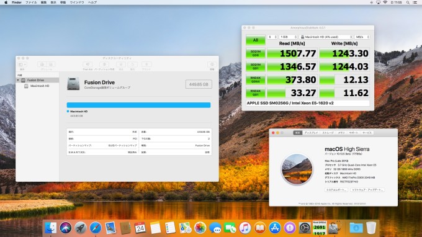422x237 pixels.
Task: Open the View dropdown in Disk Utility
Action: (22, 65)
